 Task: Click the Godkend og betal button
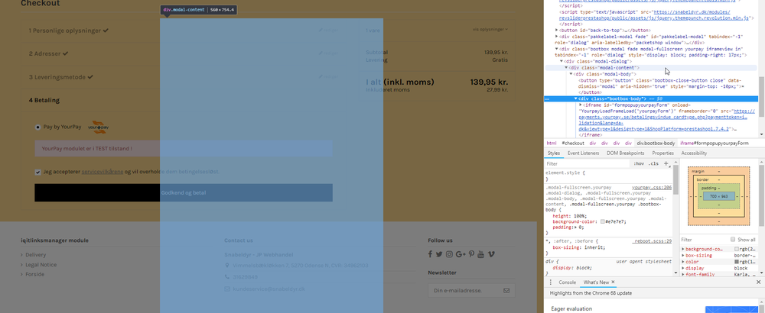[x=184, y=193]
